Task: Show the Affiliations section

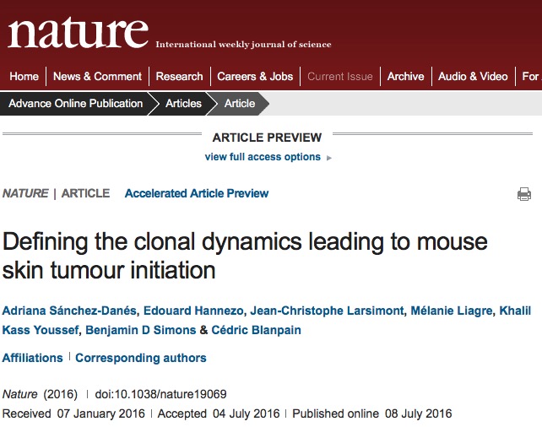Action: coord(32,358)
